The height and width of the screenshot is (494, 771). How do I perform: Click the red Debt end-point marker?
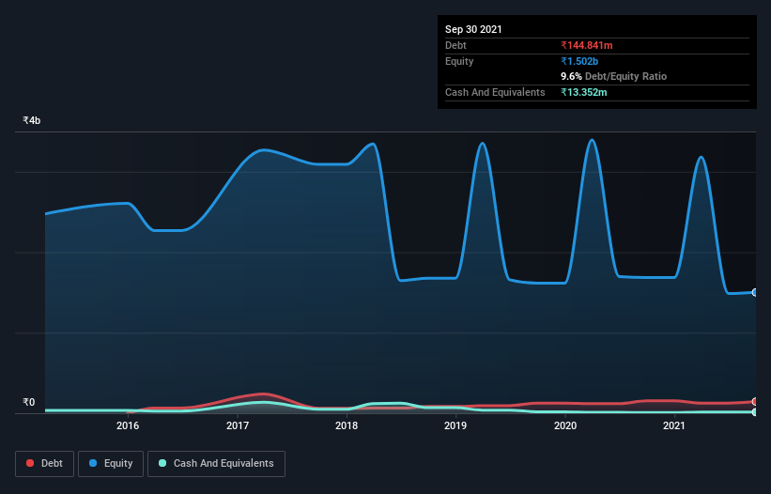pos(755,402)
